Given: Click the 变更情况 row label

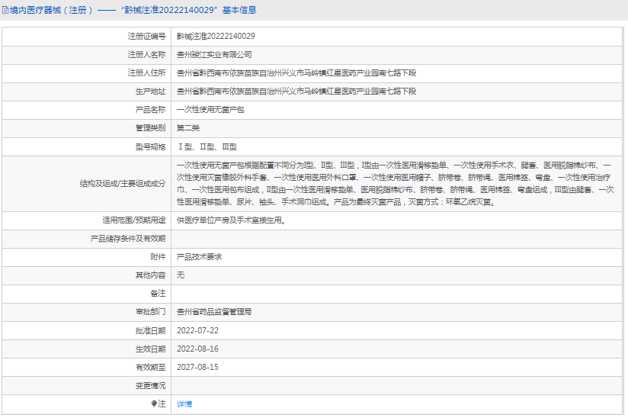Looking at the screenshot, I should 150,385.
